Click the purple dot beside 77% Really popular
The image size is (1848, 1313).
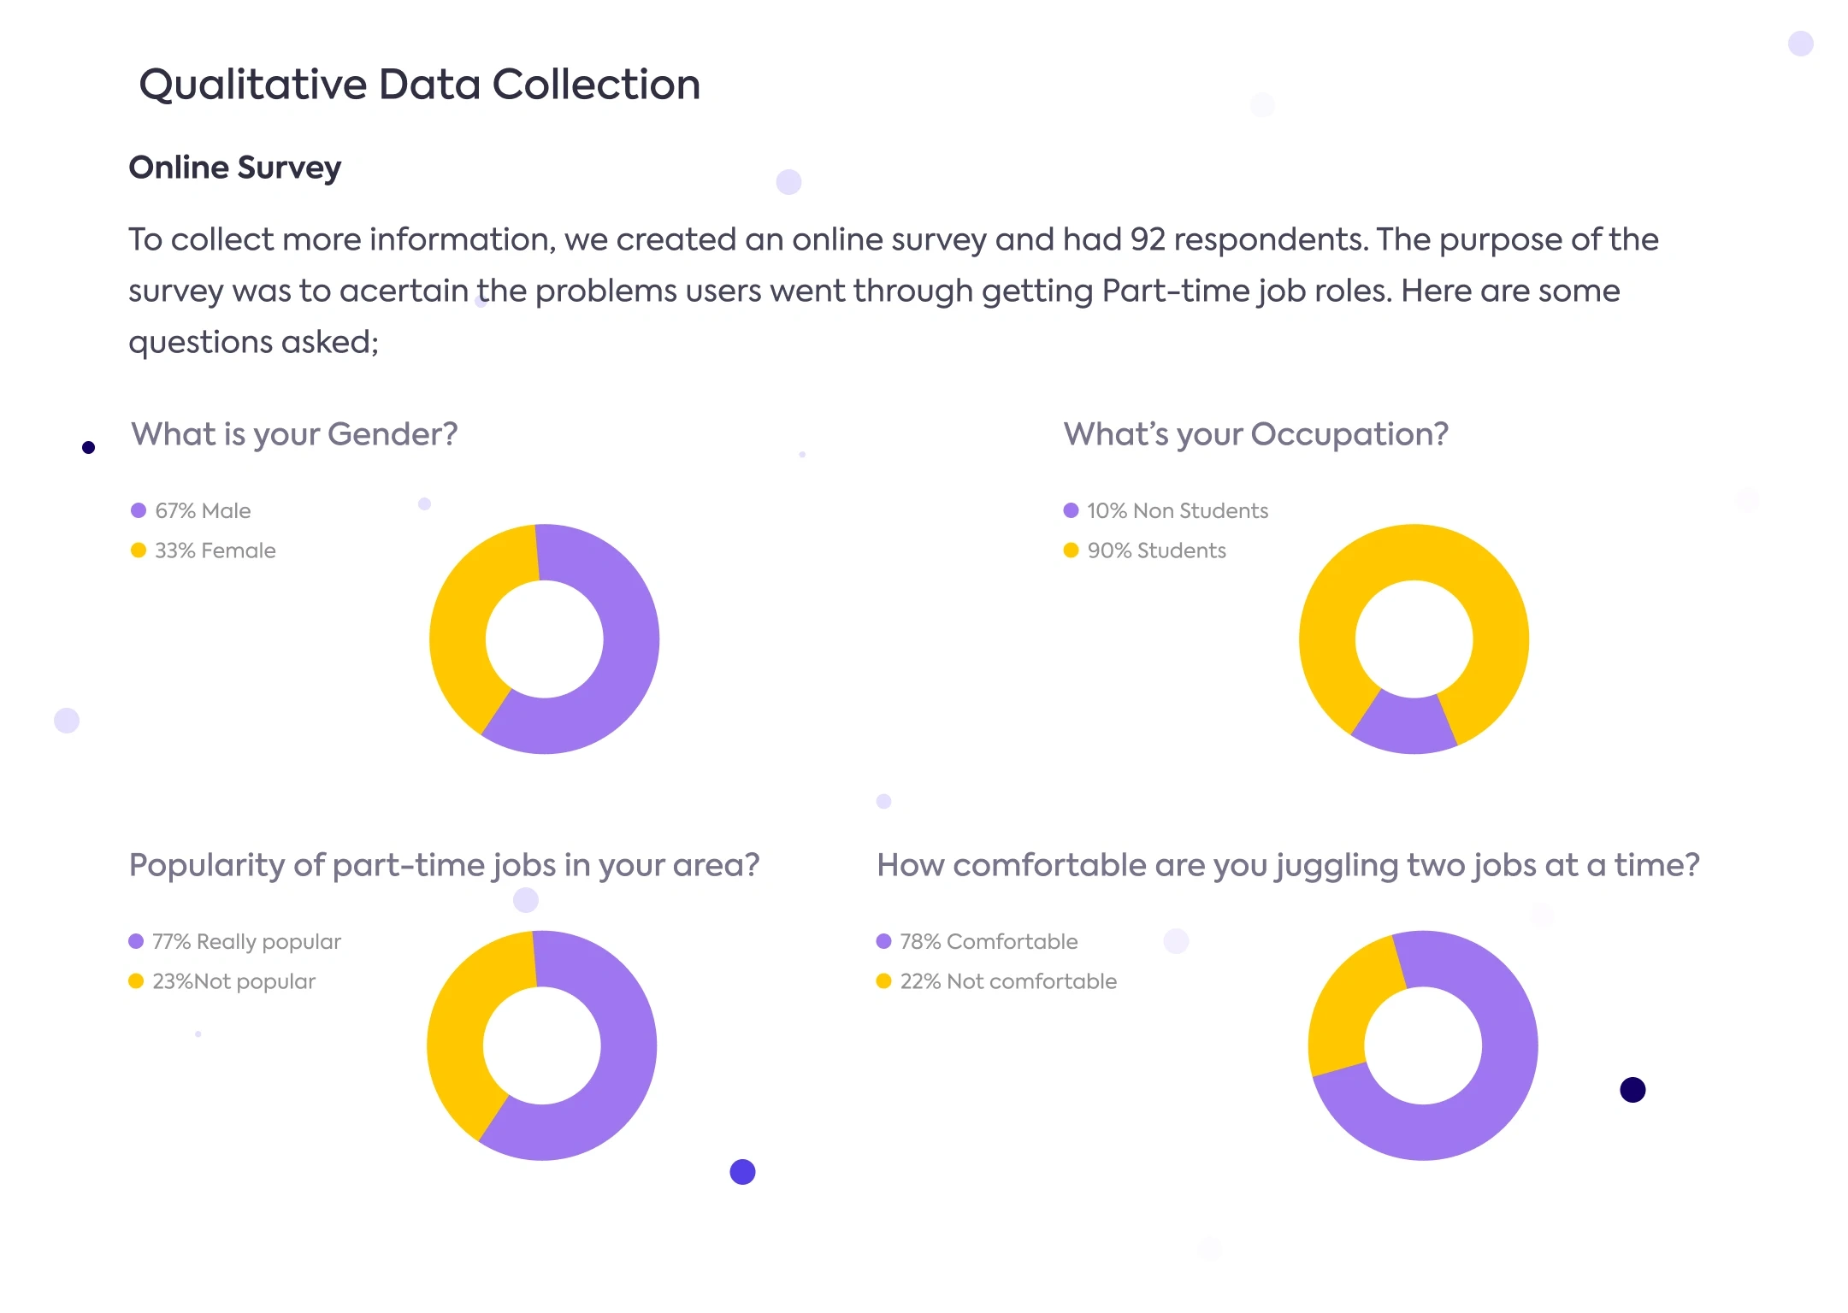point(136,941)
